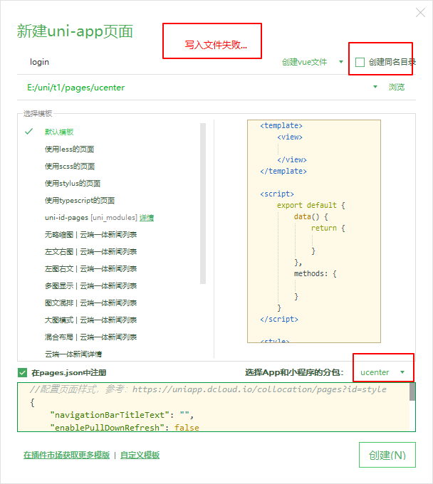
Task: Select 左图右文 | 云端一体新闻列表 template
Action: [90, 269]
